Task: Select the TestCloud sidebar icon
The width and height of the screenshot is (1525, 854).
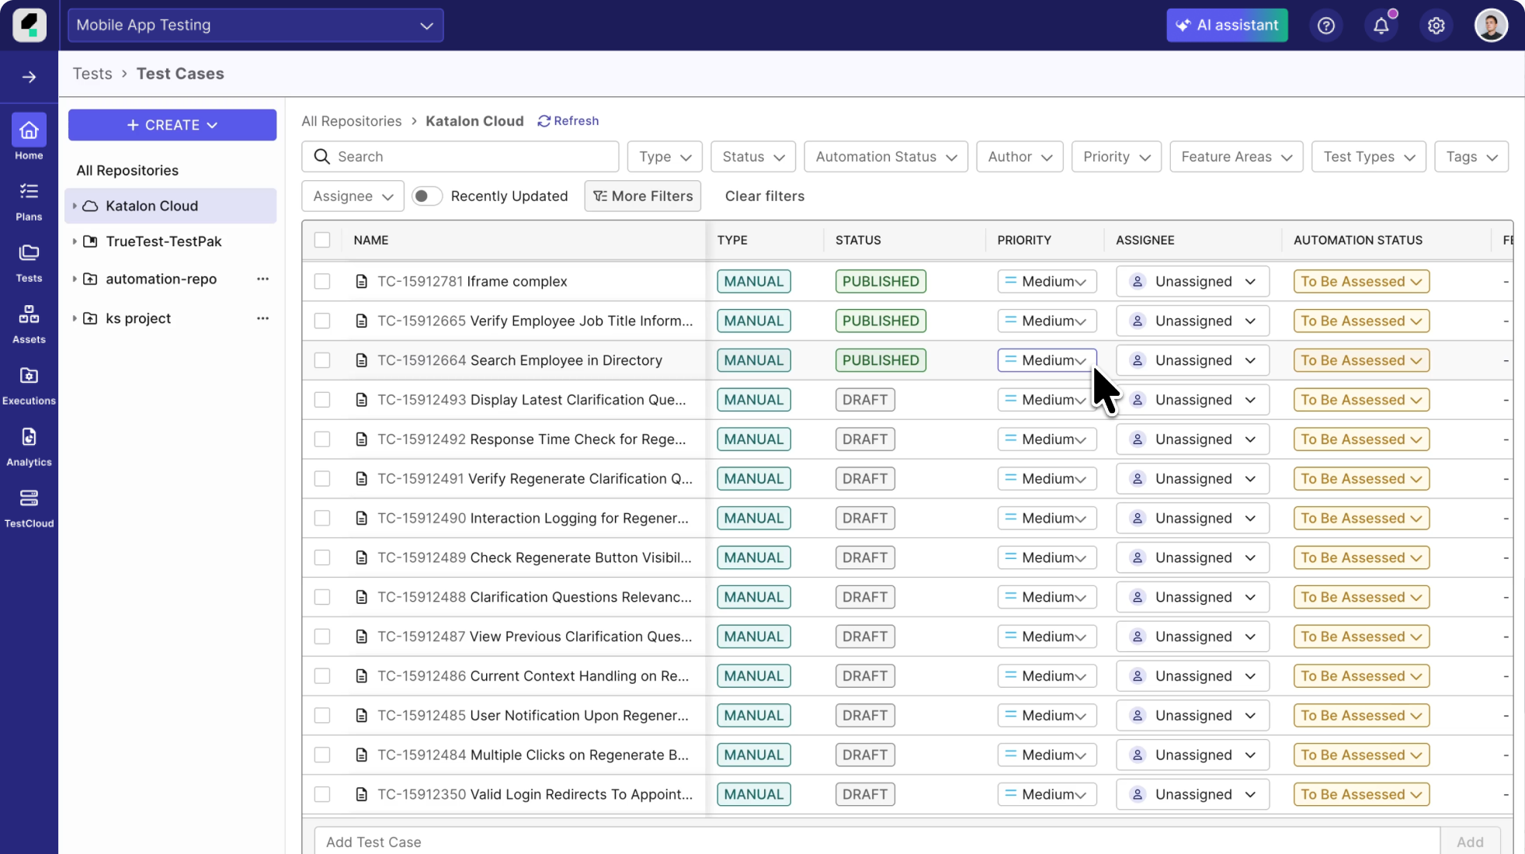Action: point(29,506)
